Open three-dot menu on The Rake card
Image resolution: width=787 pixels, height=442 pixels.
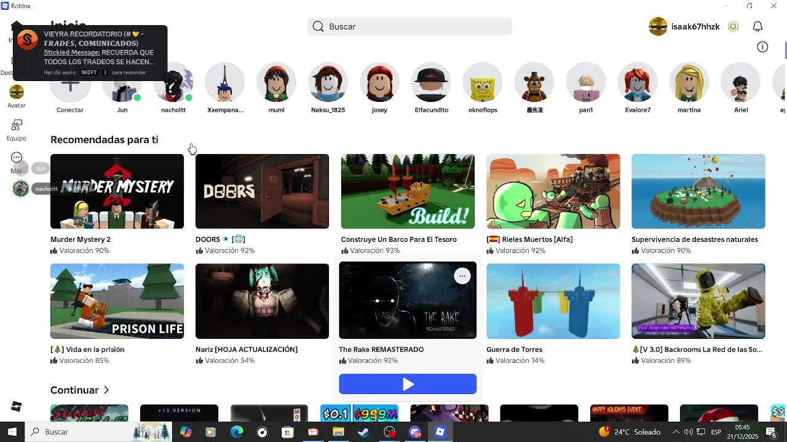(x=462, y=276)
